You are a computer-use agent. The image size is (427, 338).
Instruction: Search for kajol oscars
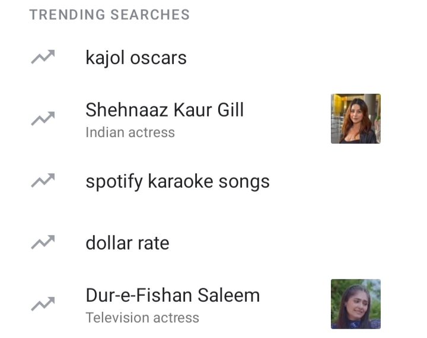click(x=136, y=58)
